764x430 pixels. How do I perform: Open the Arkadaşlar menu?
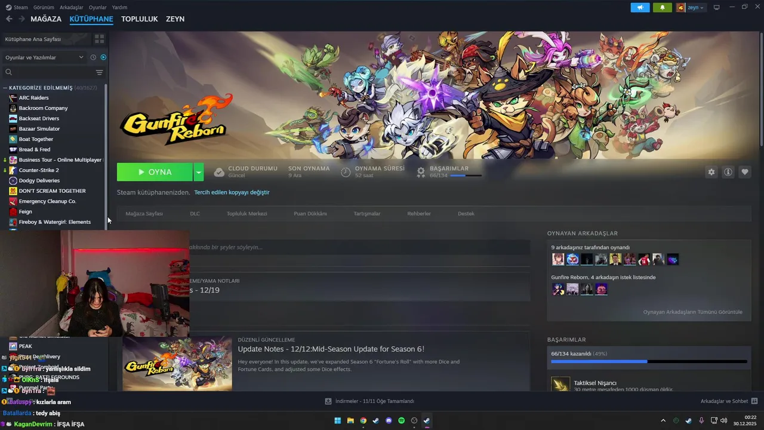point(72,7)
